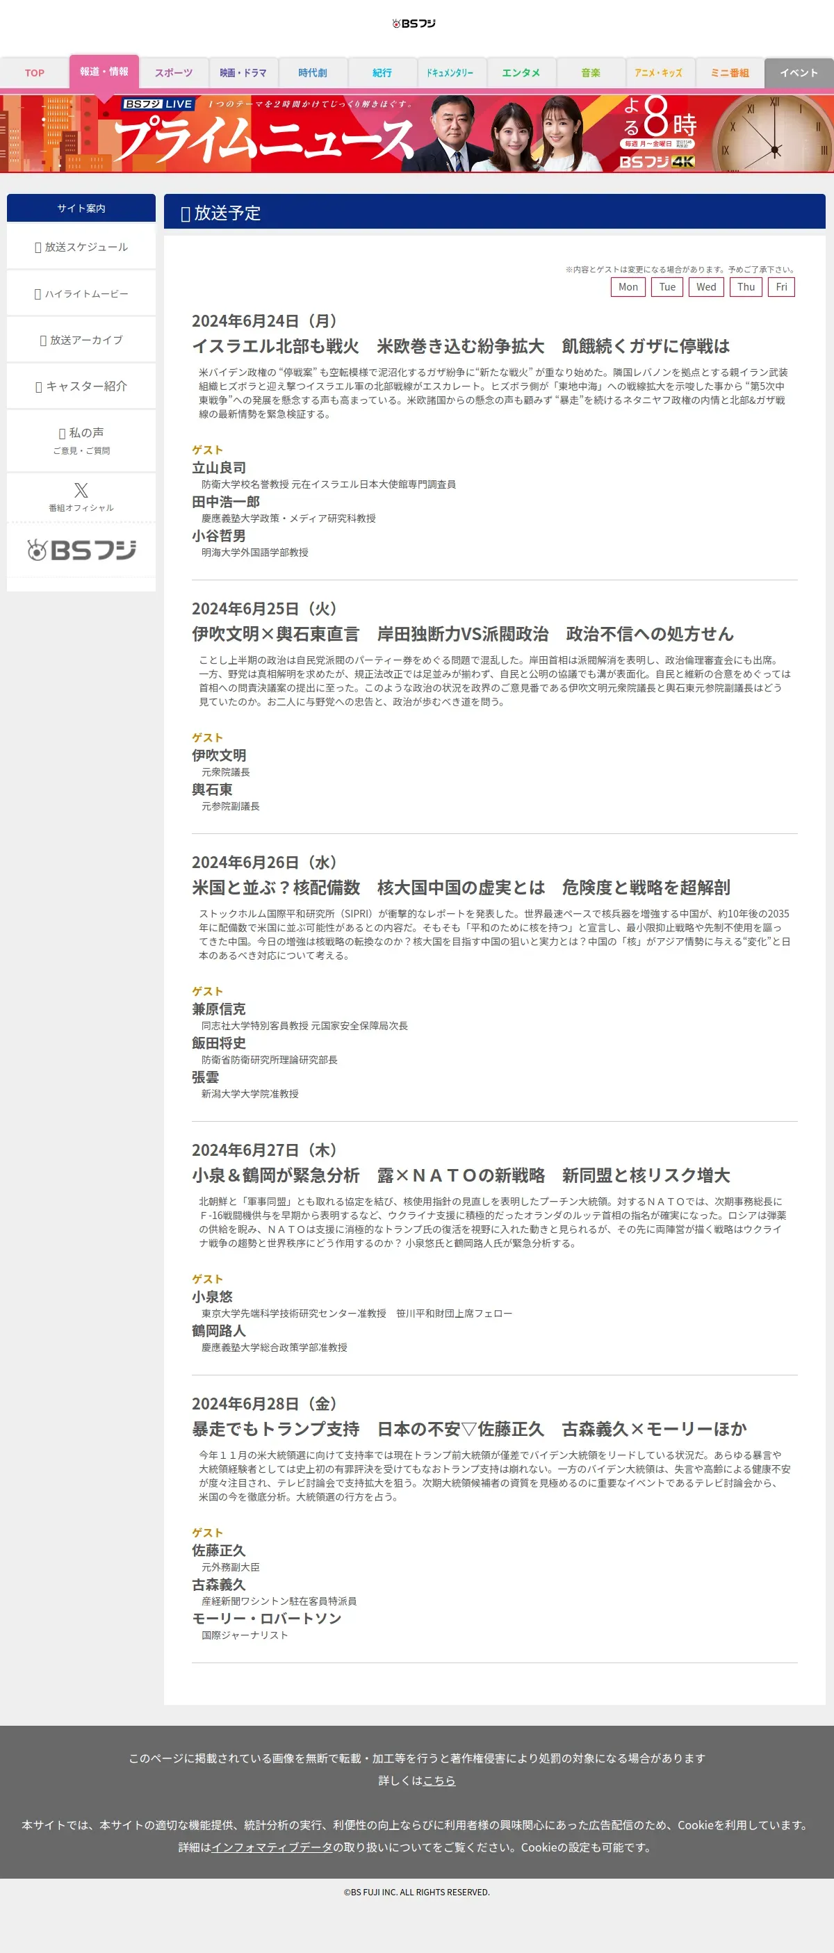
Task: Open the TOP navigation tab
Action: (34, 73)
